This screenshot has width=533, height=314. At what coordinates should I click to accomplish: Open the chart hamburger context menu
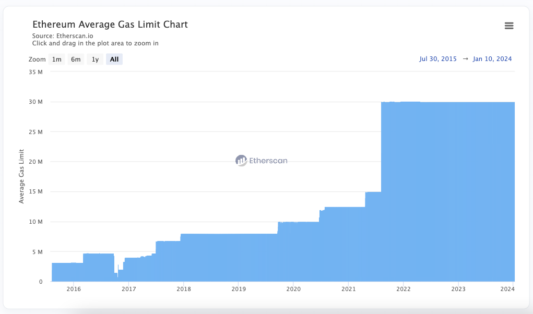coord(509,26)
